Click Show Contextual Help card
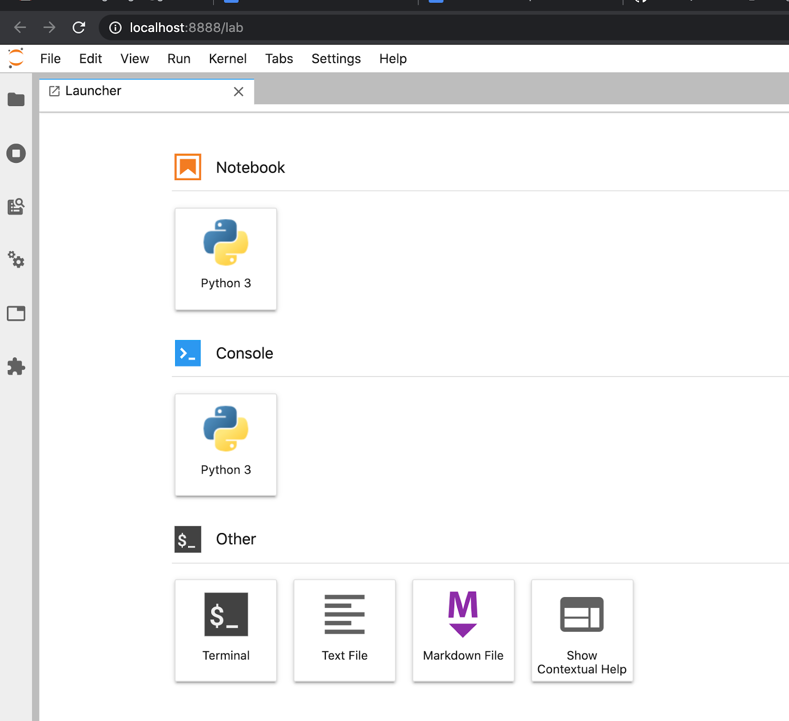Viewport: 789px width, 721px height. click(x=582, y=630)
